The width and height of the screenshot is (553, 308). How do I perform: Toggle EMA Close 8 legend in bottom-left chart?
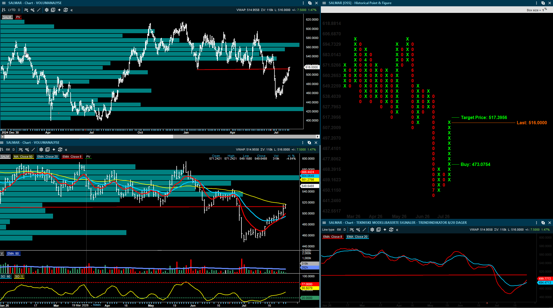click(72, 157)
